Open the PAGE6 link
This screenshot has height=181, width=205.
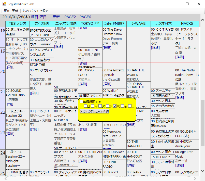coord(85,17)
